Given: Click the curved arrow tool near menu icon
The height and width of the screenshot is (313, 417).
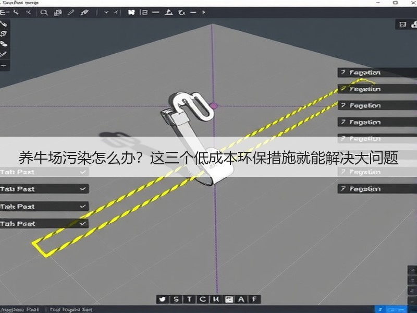Looking at the screenshot, I should (x=16, y=12).
